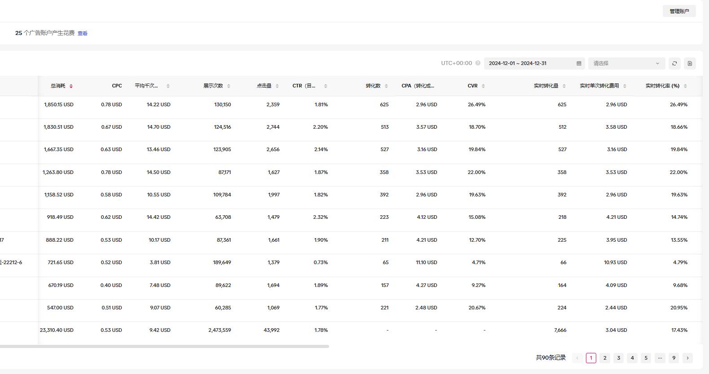
Task: Click the 1,667.35 USD total spend cell
Action: click(59, 149)
